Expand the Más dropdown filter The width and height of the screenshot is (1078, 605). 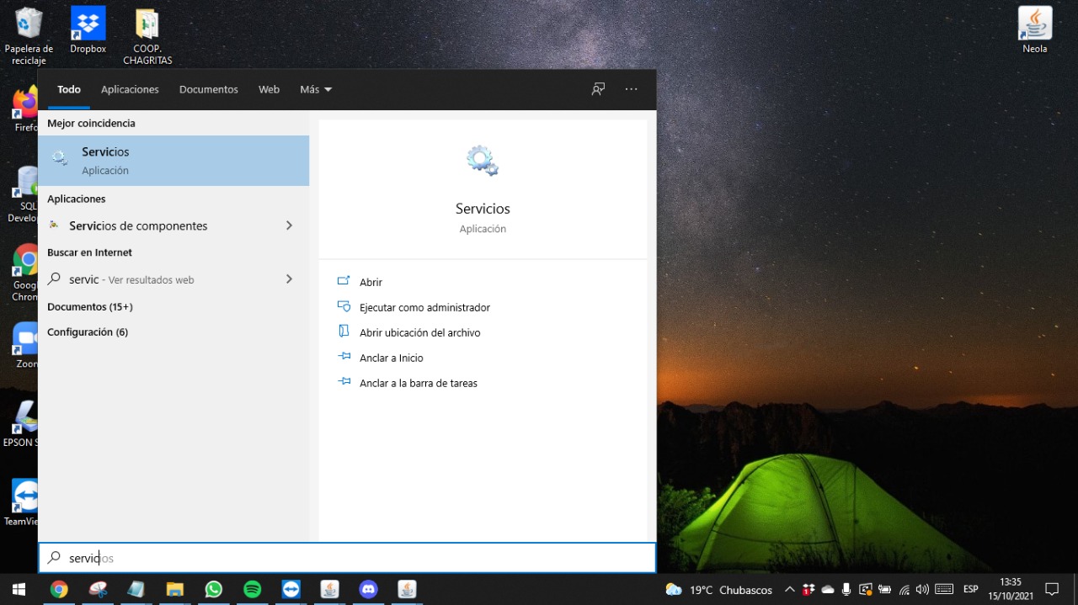click(x=316, y=89)
